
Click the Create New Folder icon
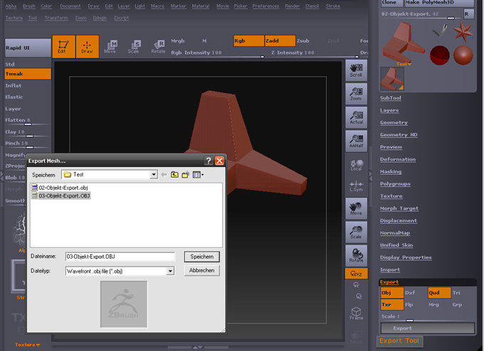point(186,174)
